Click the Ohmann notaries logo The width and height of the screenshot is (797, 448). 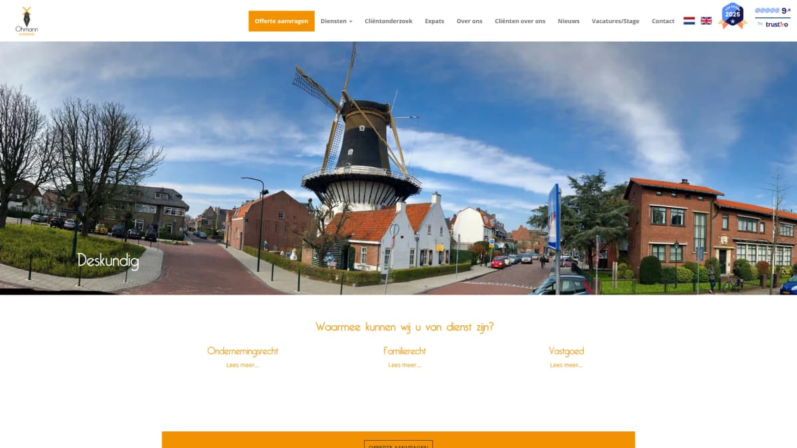(x=27, y=20)
